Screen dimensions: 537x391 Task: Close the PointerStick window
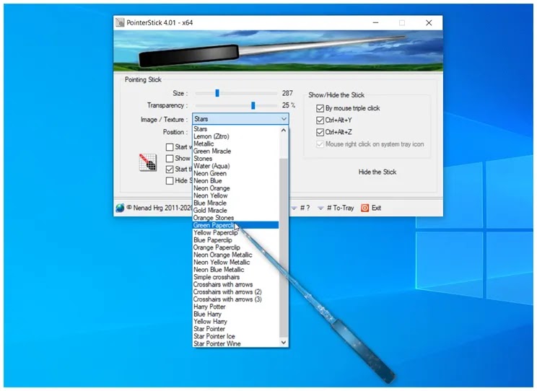pos(429,22)
